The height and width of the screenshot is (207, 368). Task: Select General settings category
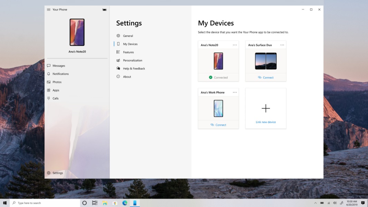pyautogui.click(x=128, y=36)
